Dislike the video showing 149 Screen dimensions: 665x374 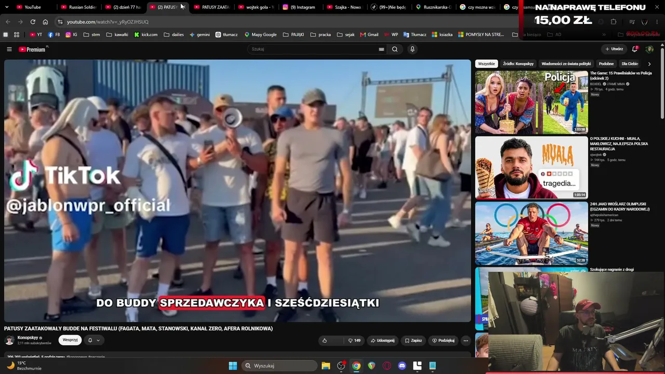[354, 341]
